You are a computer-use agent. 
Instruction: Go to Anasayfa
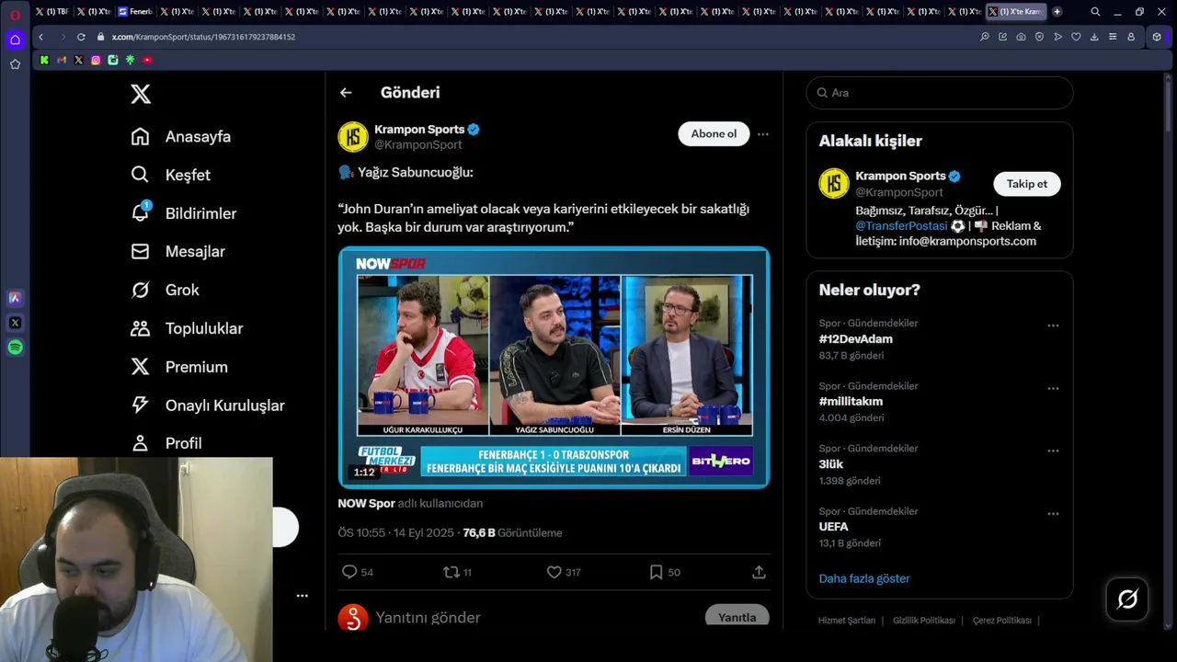180,136
